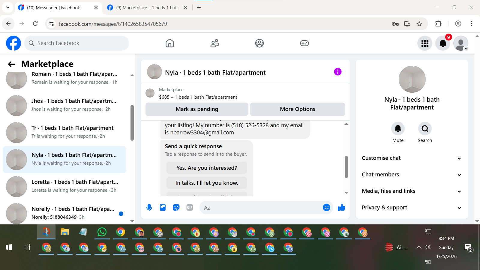Image resolution: width=480 pixels, height=270 pixels.
Task: Open the password manager key icon
Action: click(x=395, y=24)
